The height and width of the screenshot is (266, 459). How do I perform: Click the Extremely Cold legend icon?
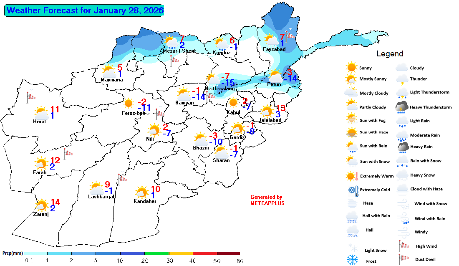coord(353,190)
